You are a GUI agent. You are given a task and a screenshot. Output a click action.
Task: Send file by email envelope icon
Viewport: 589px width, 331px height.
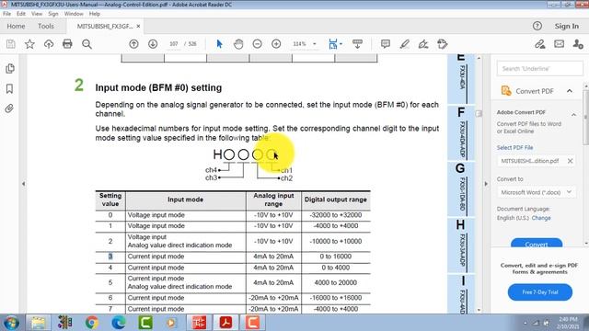560,44
